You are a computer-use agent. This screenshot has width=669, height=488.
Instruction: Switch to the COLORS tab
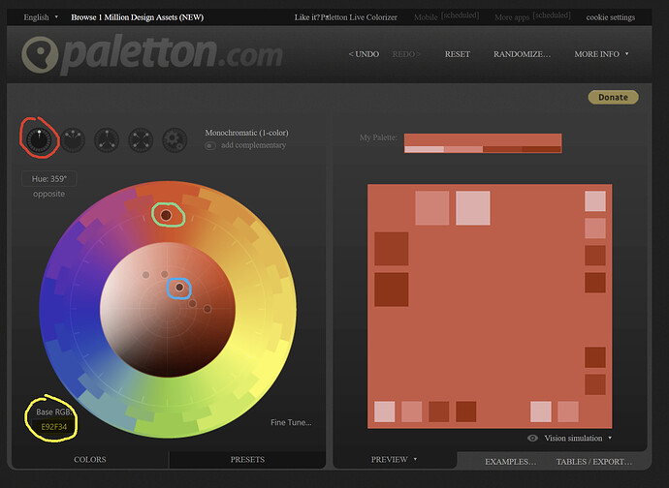point(90,460)
